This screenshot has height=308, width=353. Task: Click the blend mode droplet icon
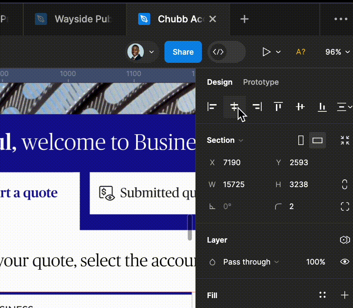click(212, 262)
